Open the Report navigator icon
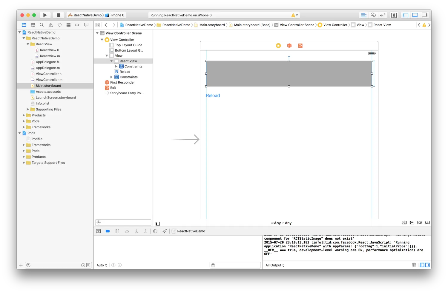Viewport: 448px width, 293px height. (86, 25)
